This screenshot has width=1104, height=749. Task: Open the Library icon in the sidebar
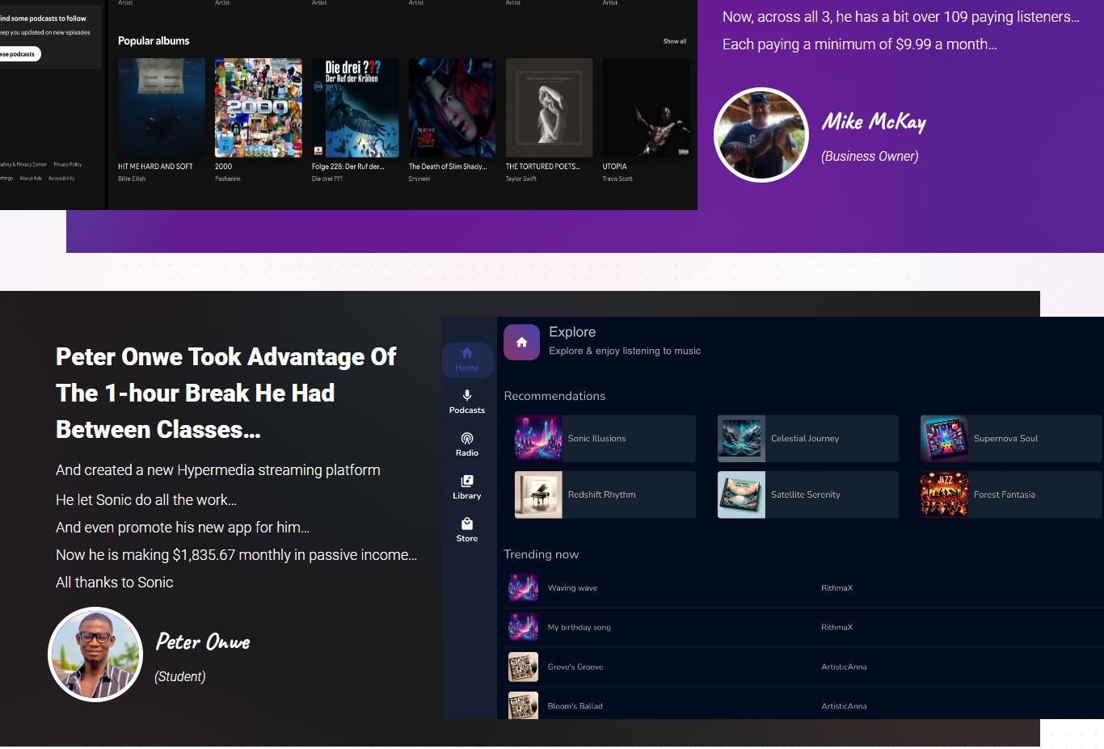467,481
